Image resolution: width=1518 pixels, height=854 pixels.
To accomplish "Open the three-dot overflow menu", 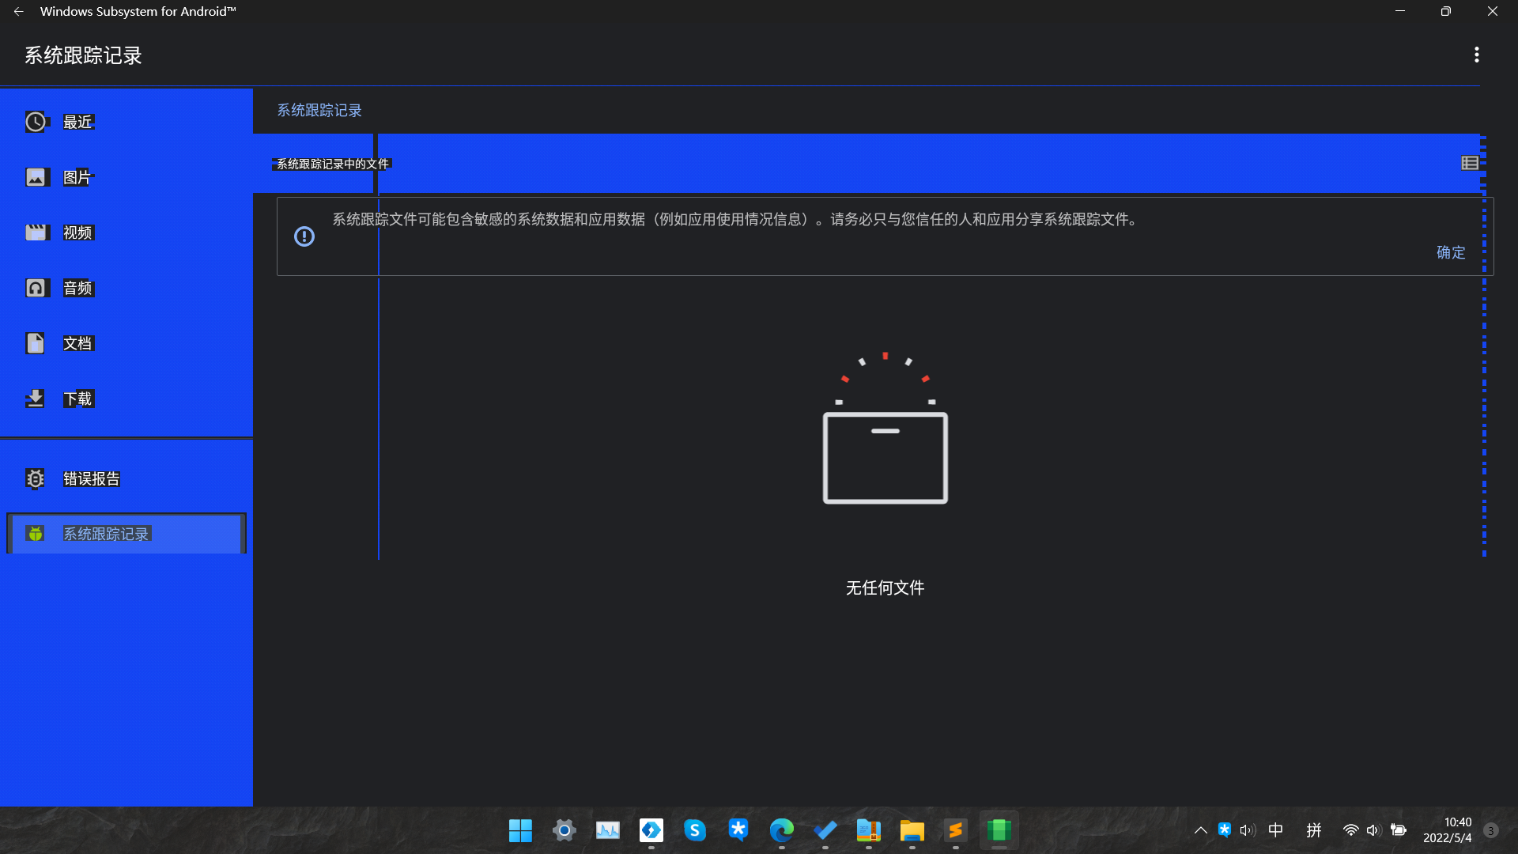I will pos(1476,55).
